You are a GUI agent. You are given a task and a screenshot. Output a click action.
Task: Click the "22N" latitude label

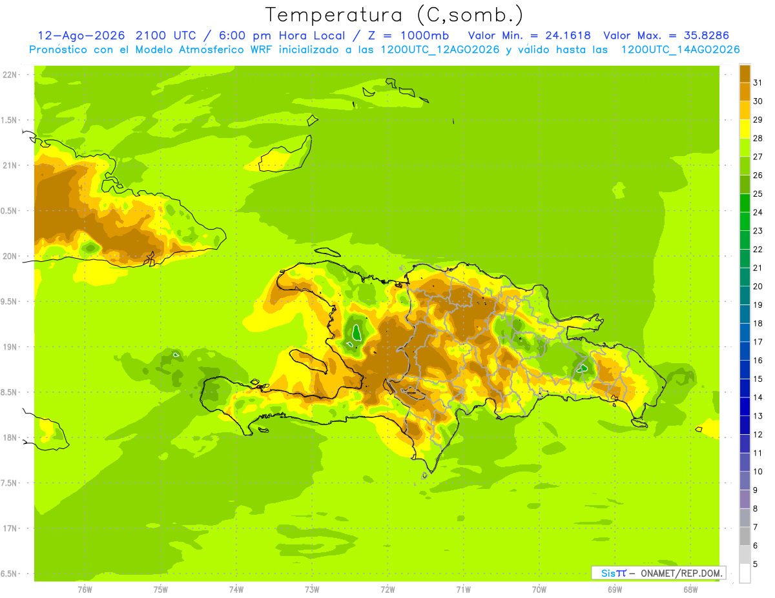[x=10, y=75]
